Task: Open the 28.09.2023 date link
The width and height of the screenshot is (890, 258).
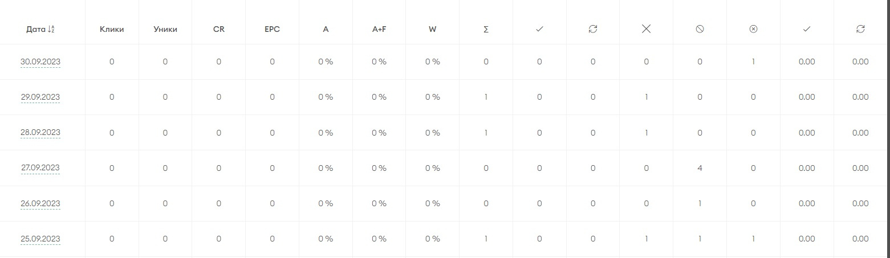Action: point(40,133)
